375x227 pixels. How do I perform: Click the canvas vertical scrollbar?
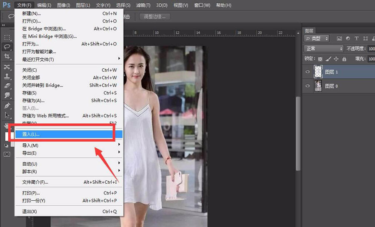click(x=298, y=134)
